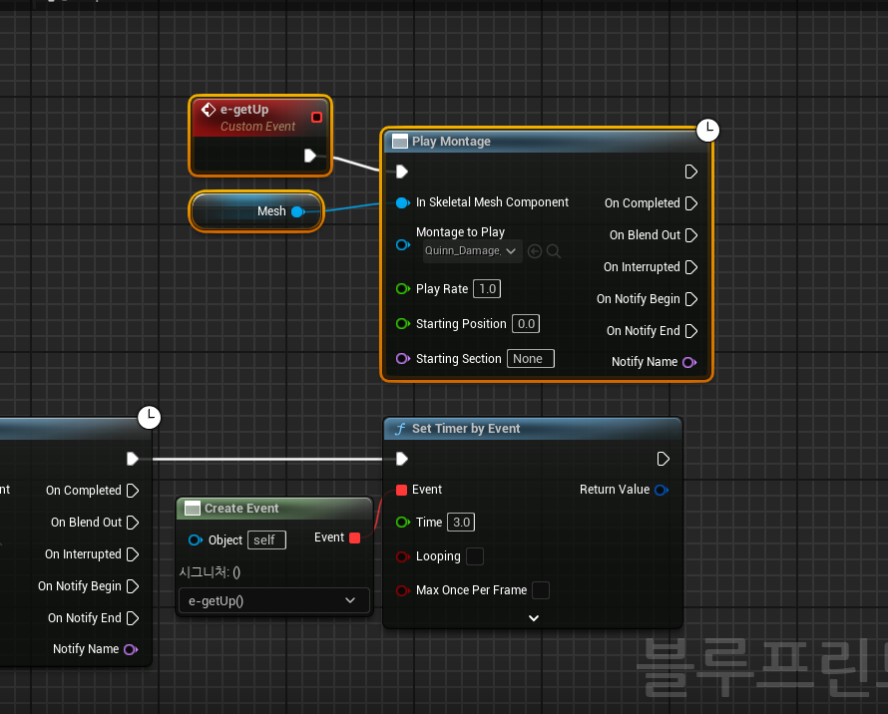Image resolution: width=888 pixels, height=714 pixels.
Task: Click the Time input pin on Set Timer
Action: point(403,523)
